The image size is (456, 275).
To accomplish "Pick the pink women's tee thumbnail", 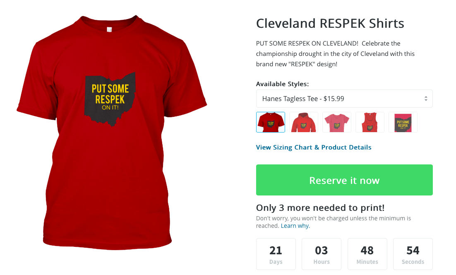I will 337,122.
